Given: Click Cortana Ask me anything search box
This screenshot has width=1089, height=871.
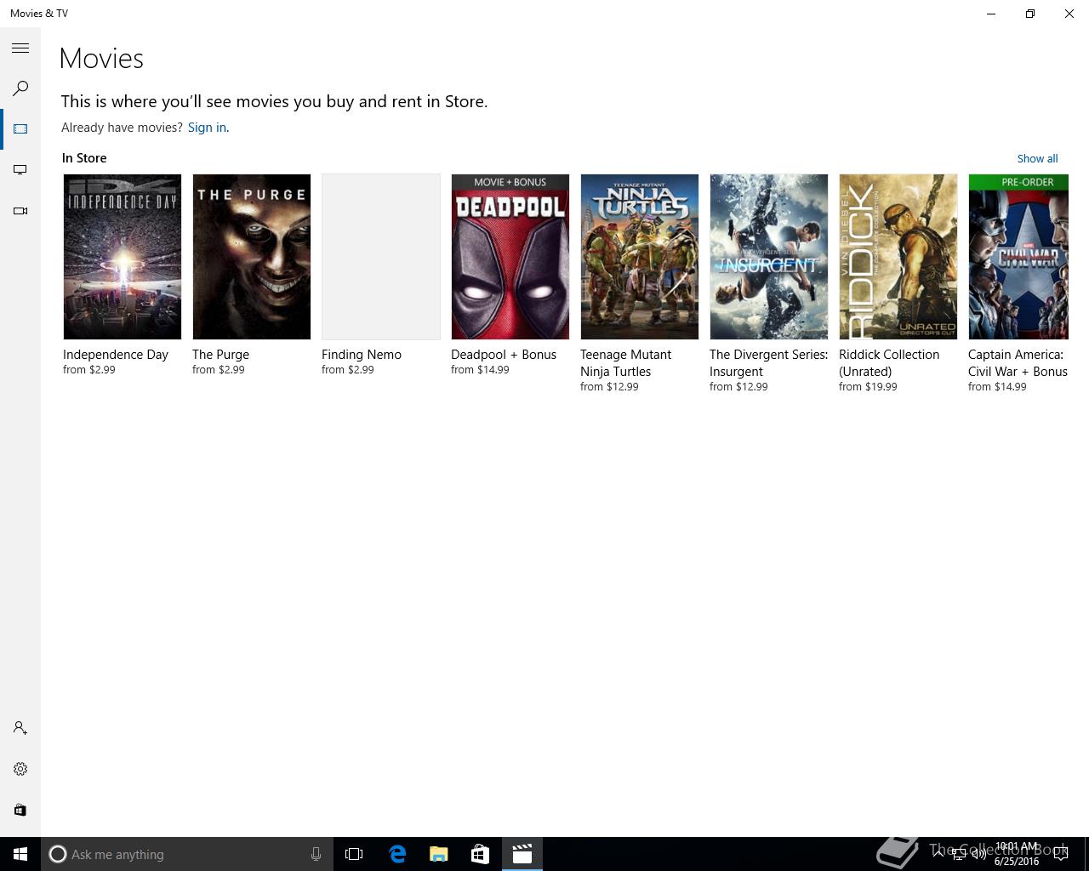Looking at the screenshot, I should [187, 854].
